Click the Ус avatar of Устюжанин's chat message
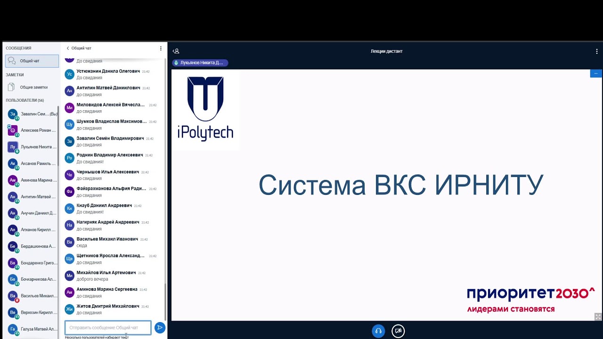The height and width of the screenshot is (339, 603). click(x=70, y=74)
